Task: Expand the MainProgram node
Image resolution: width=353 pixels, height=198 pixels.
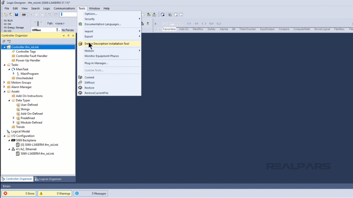Action: (14, 73)
